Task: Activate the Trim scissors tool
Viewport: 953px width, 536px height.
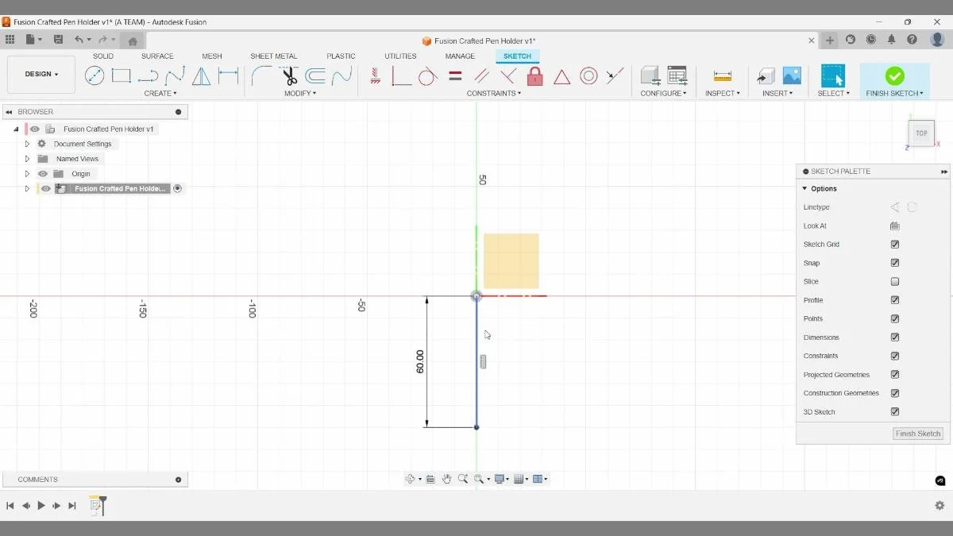Action: (288, 75)
